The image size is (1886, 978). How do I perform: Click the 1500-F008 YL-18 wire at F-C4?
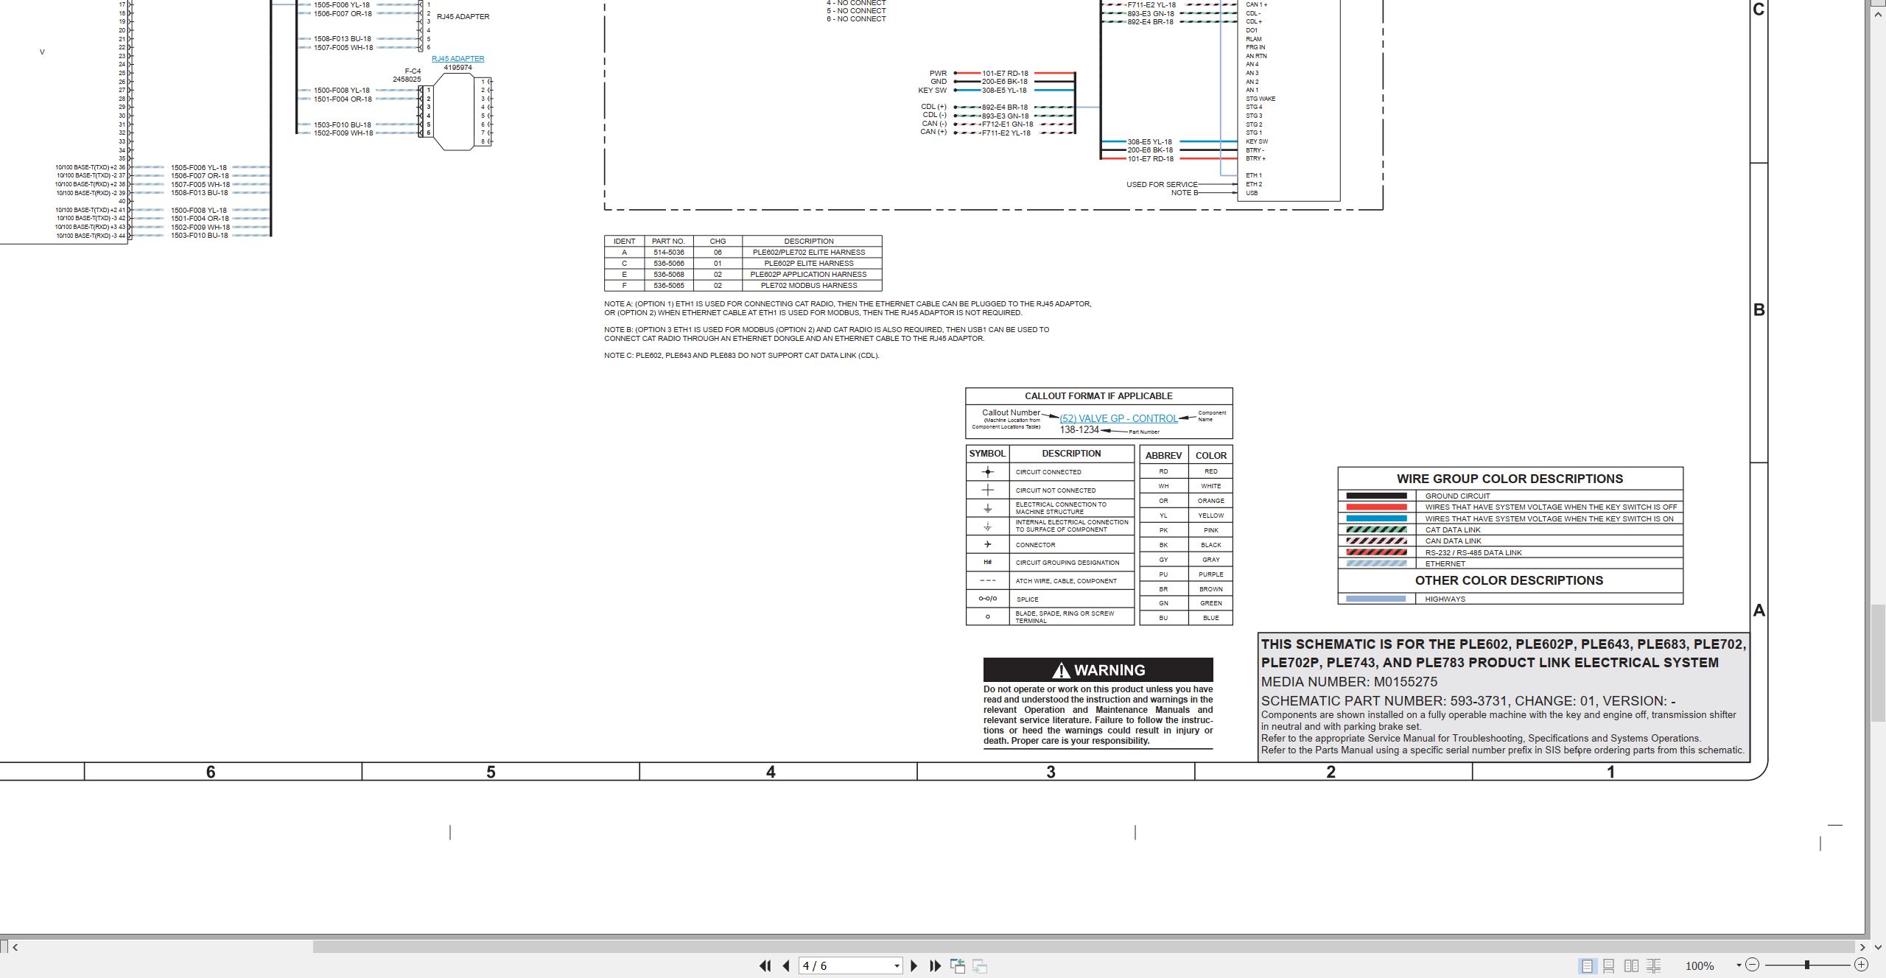tap(342, 91)
